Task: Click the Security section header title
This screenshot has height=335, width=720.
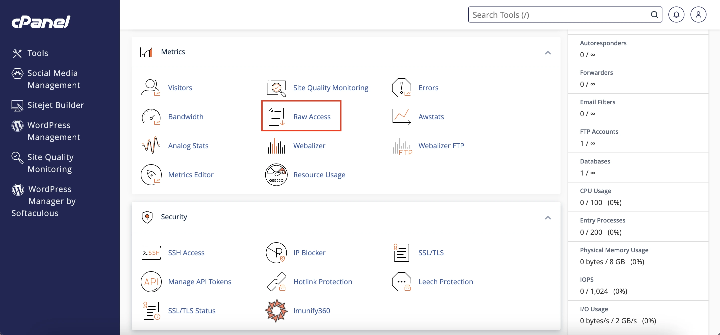Action: pyautogui.click(x=174, y=217)
